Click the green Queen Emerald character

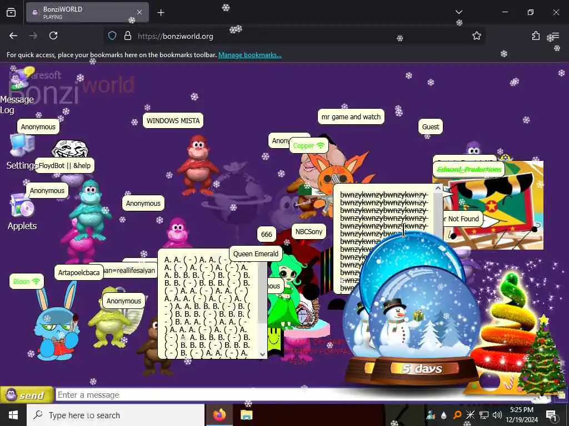point(287,290)
